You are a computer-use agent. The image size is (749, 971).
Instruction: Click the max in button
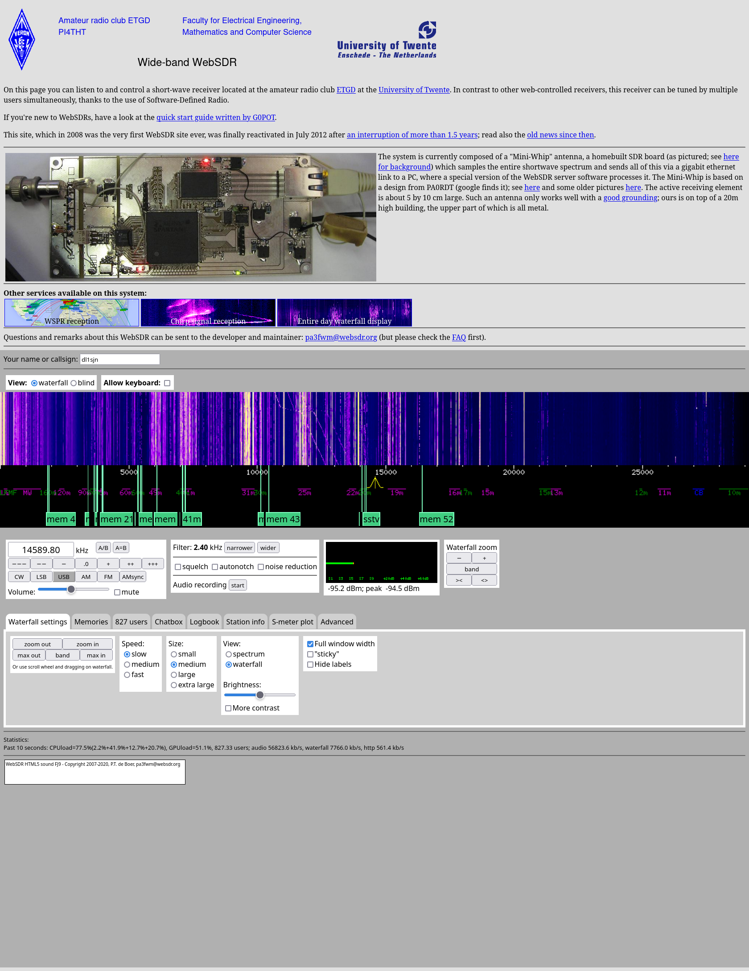[96, 655]
